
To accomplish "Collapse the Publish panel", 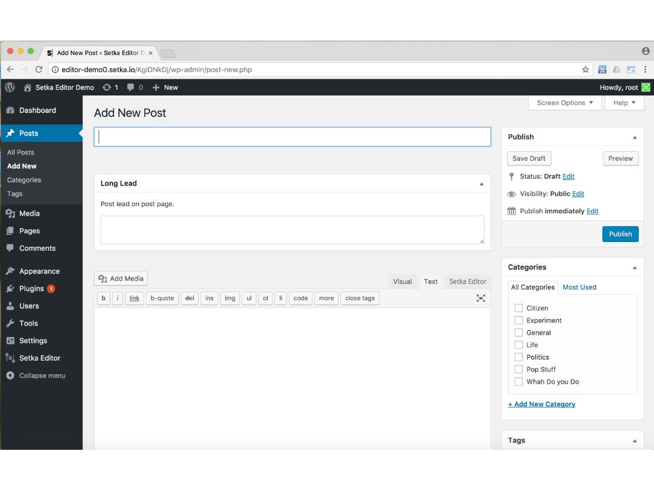I will tap(635, 138).
